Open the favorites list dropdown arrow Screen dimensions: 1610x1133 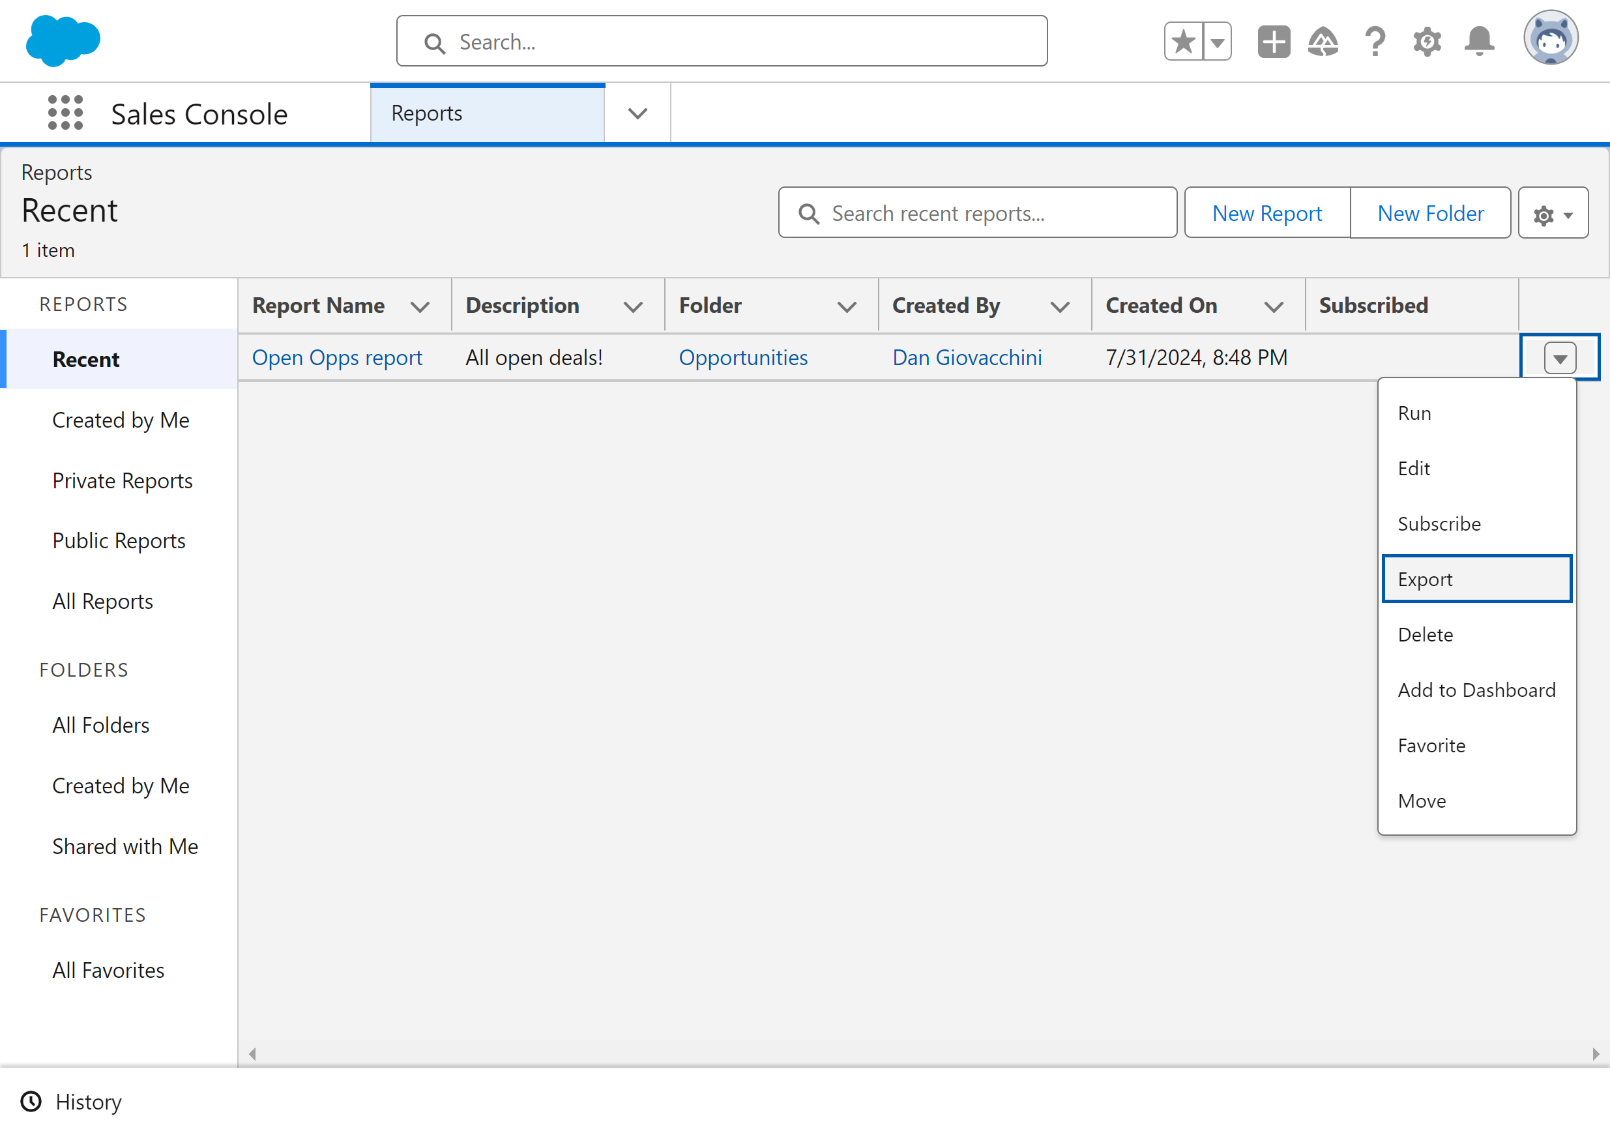coord(1218,41)
